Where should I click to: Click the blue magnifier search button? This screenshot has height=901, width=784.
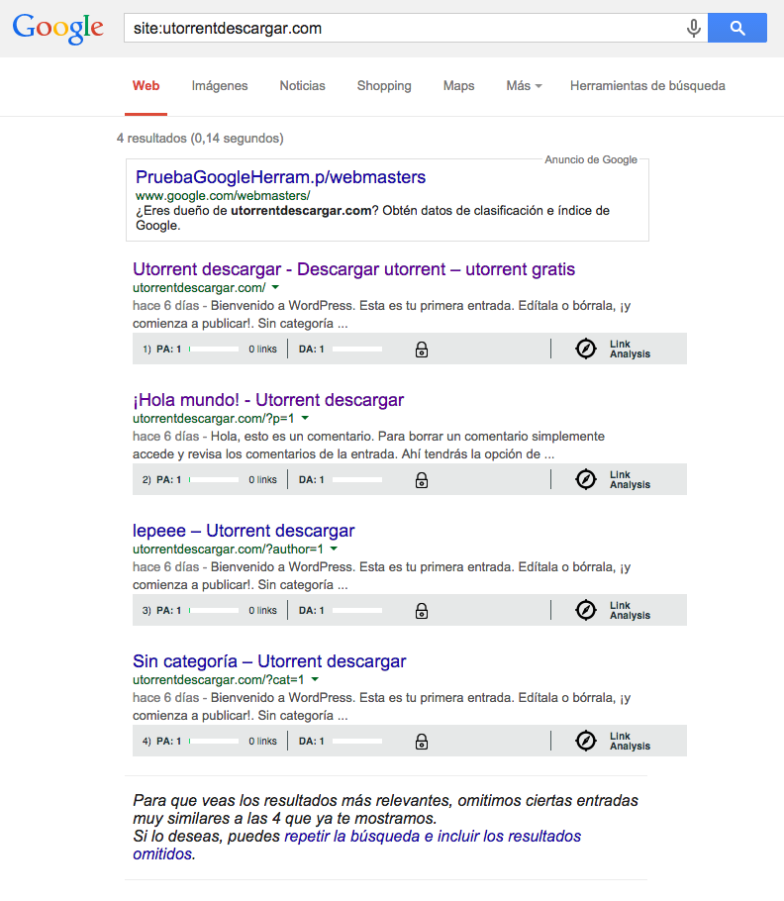[736, 28]
